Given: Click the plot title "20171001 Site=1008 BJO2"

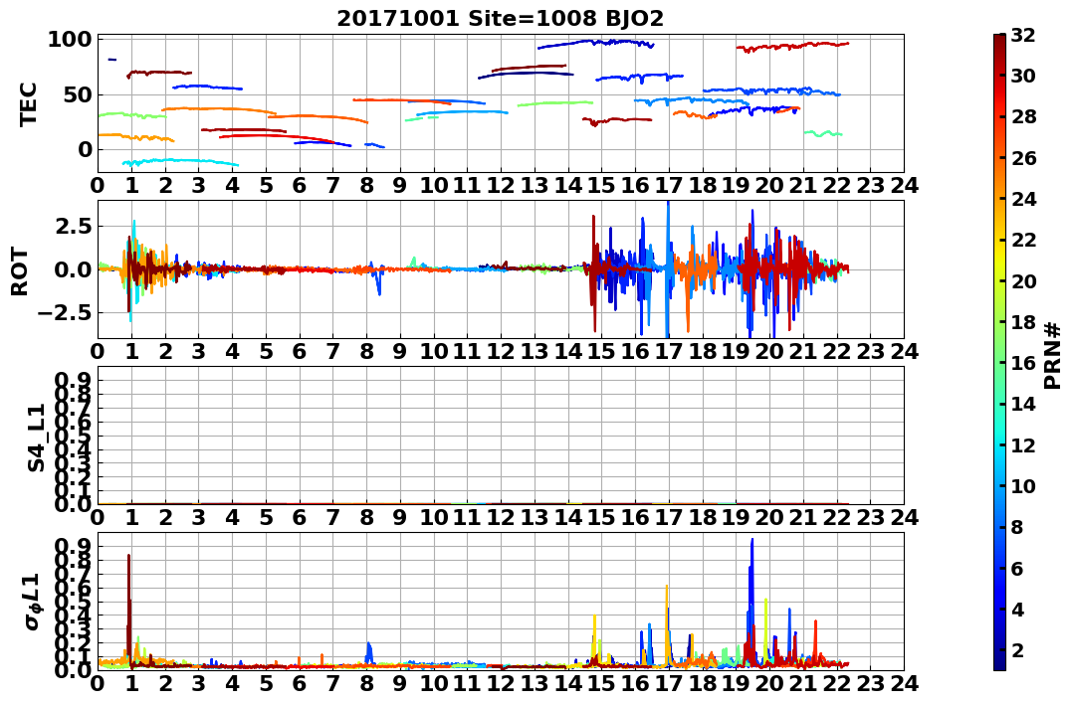Looking at the screenshot, I should pos(500,19).
